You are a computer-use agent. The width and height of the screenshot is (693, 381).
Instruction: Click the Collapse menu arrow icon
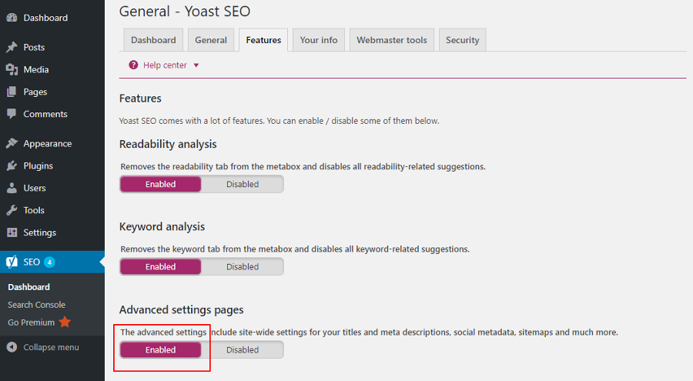[12, 347]
